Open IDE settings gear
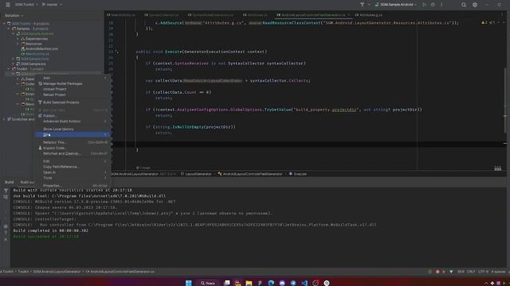This screenshot has width=510, height=286. (475, 5)
